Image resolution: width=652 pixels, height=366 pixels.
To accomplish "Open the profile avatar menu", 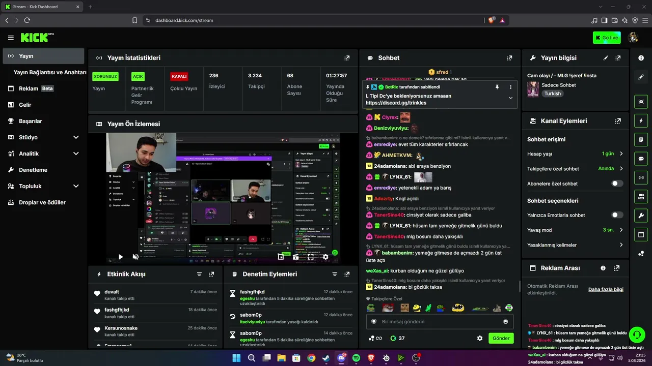I will 634,38.
